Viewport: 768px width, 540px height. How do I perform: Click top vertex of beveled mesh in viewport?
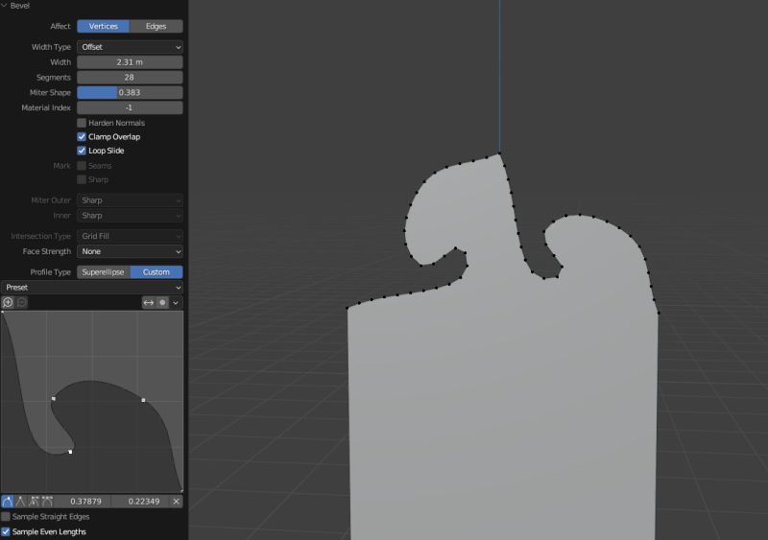(x=499, y=153)
